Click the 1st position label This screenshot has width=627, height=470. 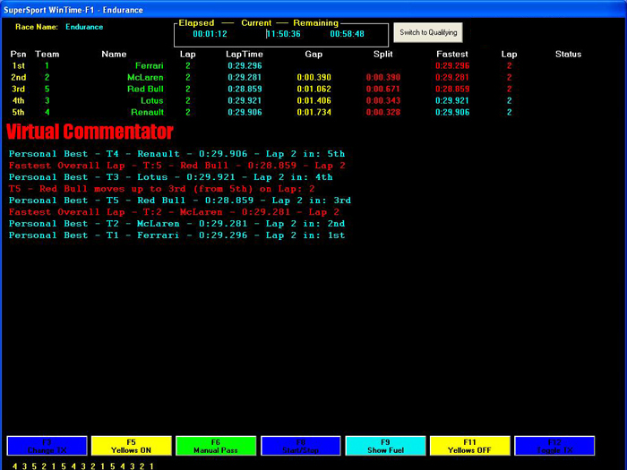coord(19,65)
